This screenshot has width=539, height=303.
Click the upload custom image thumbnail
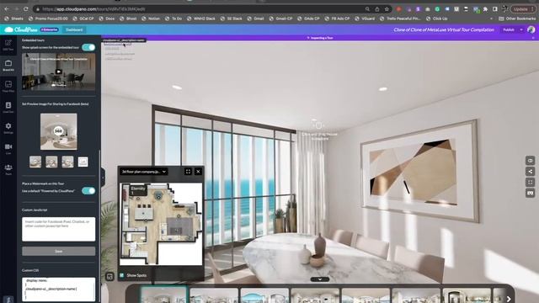83,162
